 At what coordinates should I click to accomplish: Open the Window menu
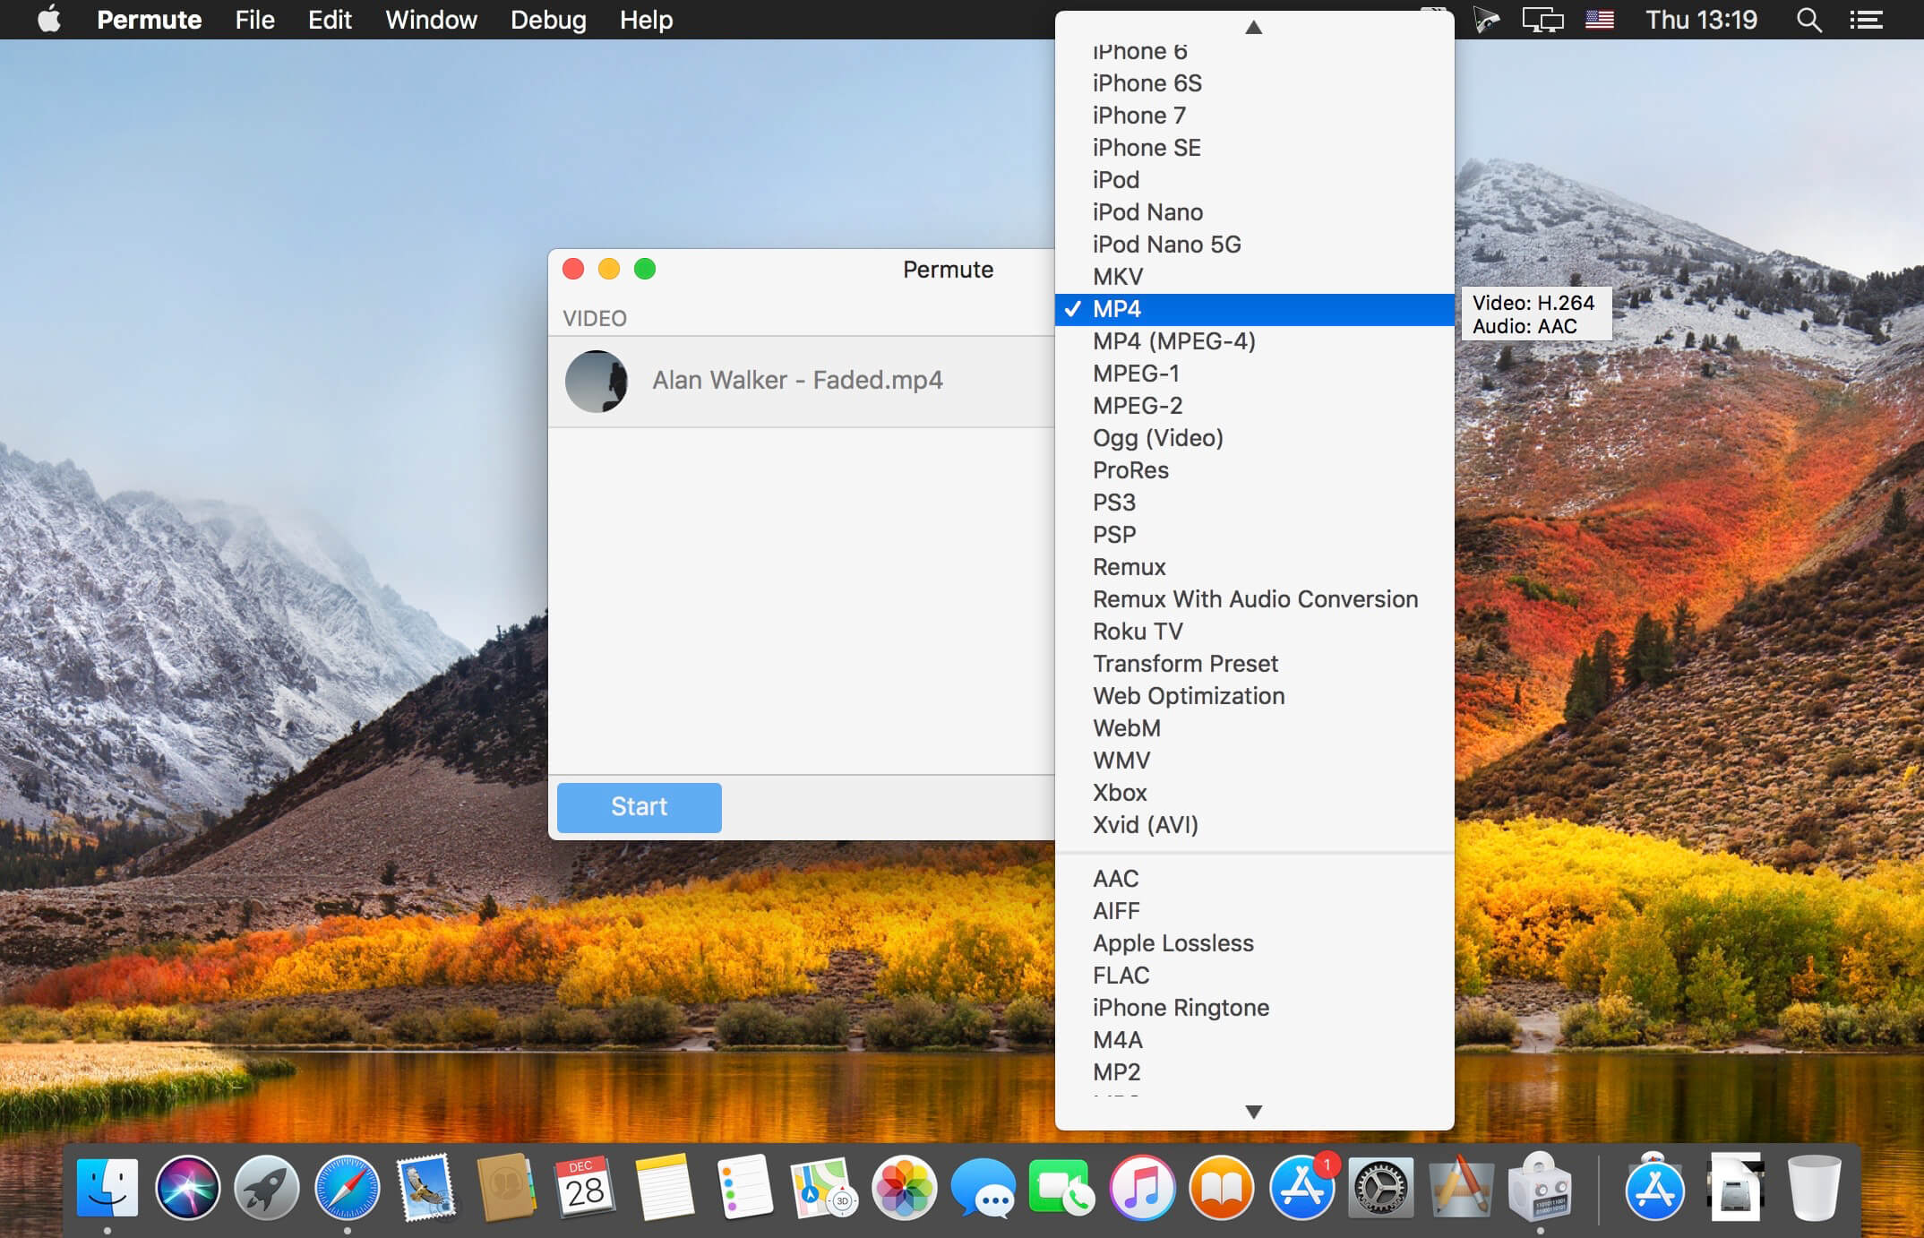[x=431, y=20]
